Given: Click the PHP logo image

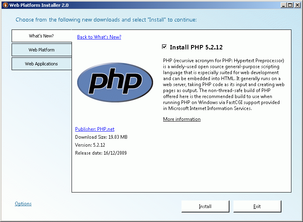Looking at the screenshot, I should 115,82.
